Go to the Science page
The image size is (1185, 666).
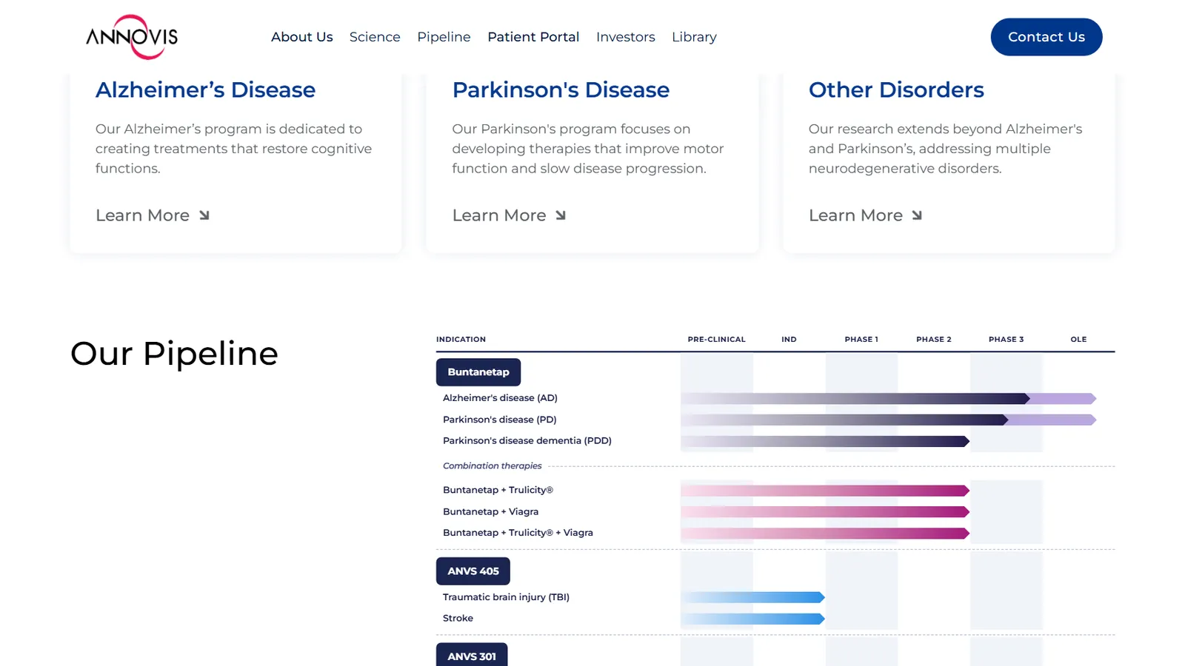[375, 37]
